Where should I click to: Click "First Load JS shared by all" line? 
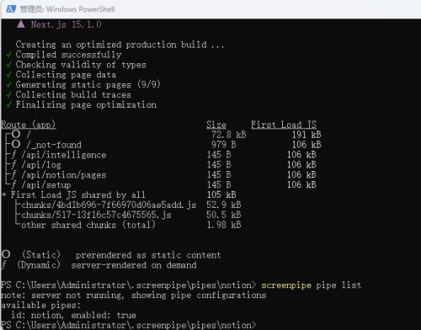(78, 195)
